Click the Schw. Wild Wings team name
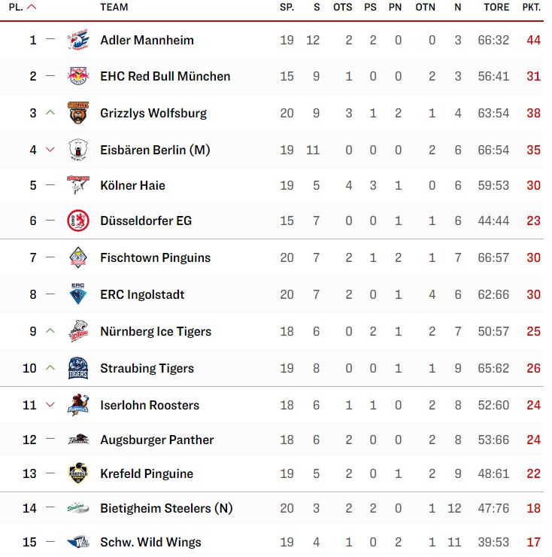The image size is (552, 557). point(150,542)
